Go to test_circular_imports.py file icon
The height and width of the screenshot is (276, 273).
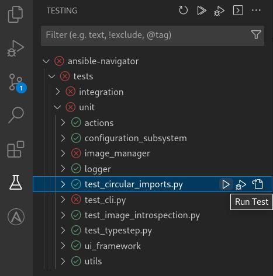257,184
